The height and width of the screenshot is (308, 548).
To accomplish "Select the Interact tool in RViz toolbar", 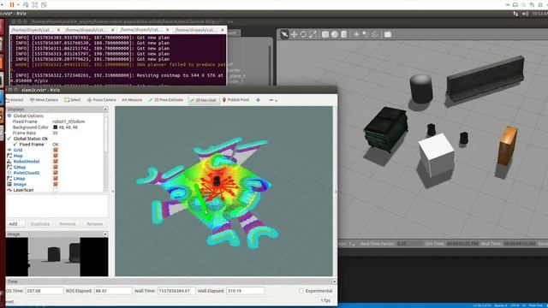I will tap(15, 100).
